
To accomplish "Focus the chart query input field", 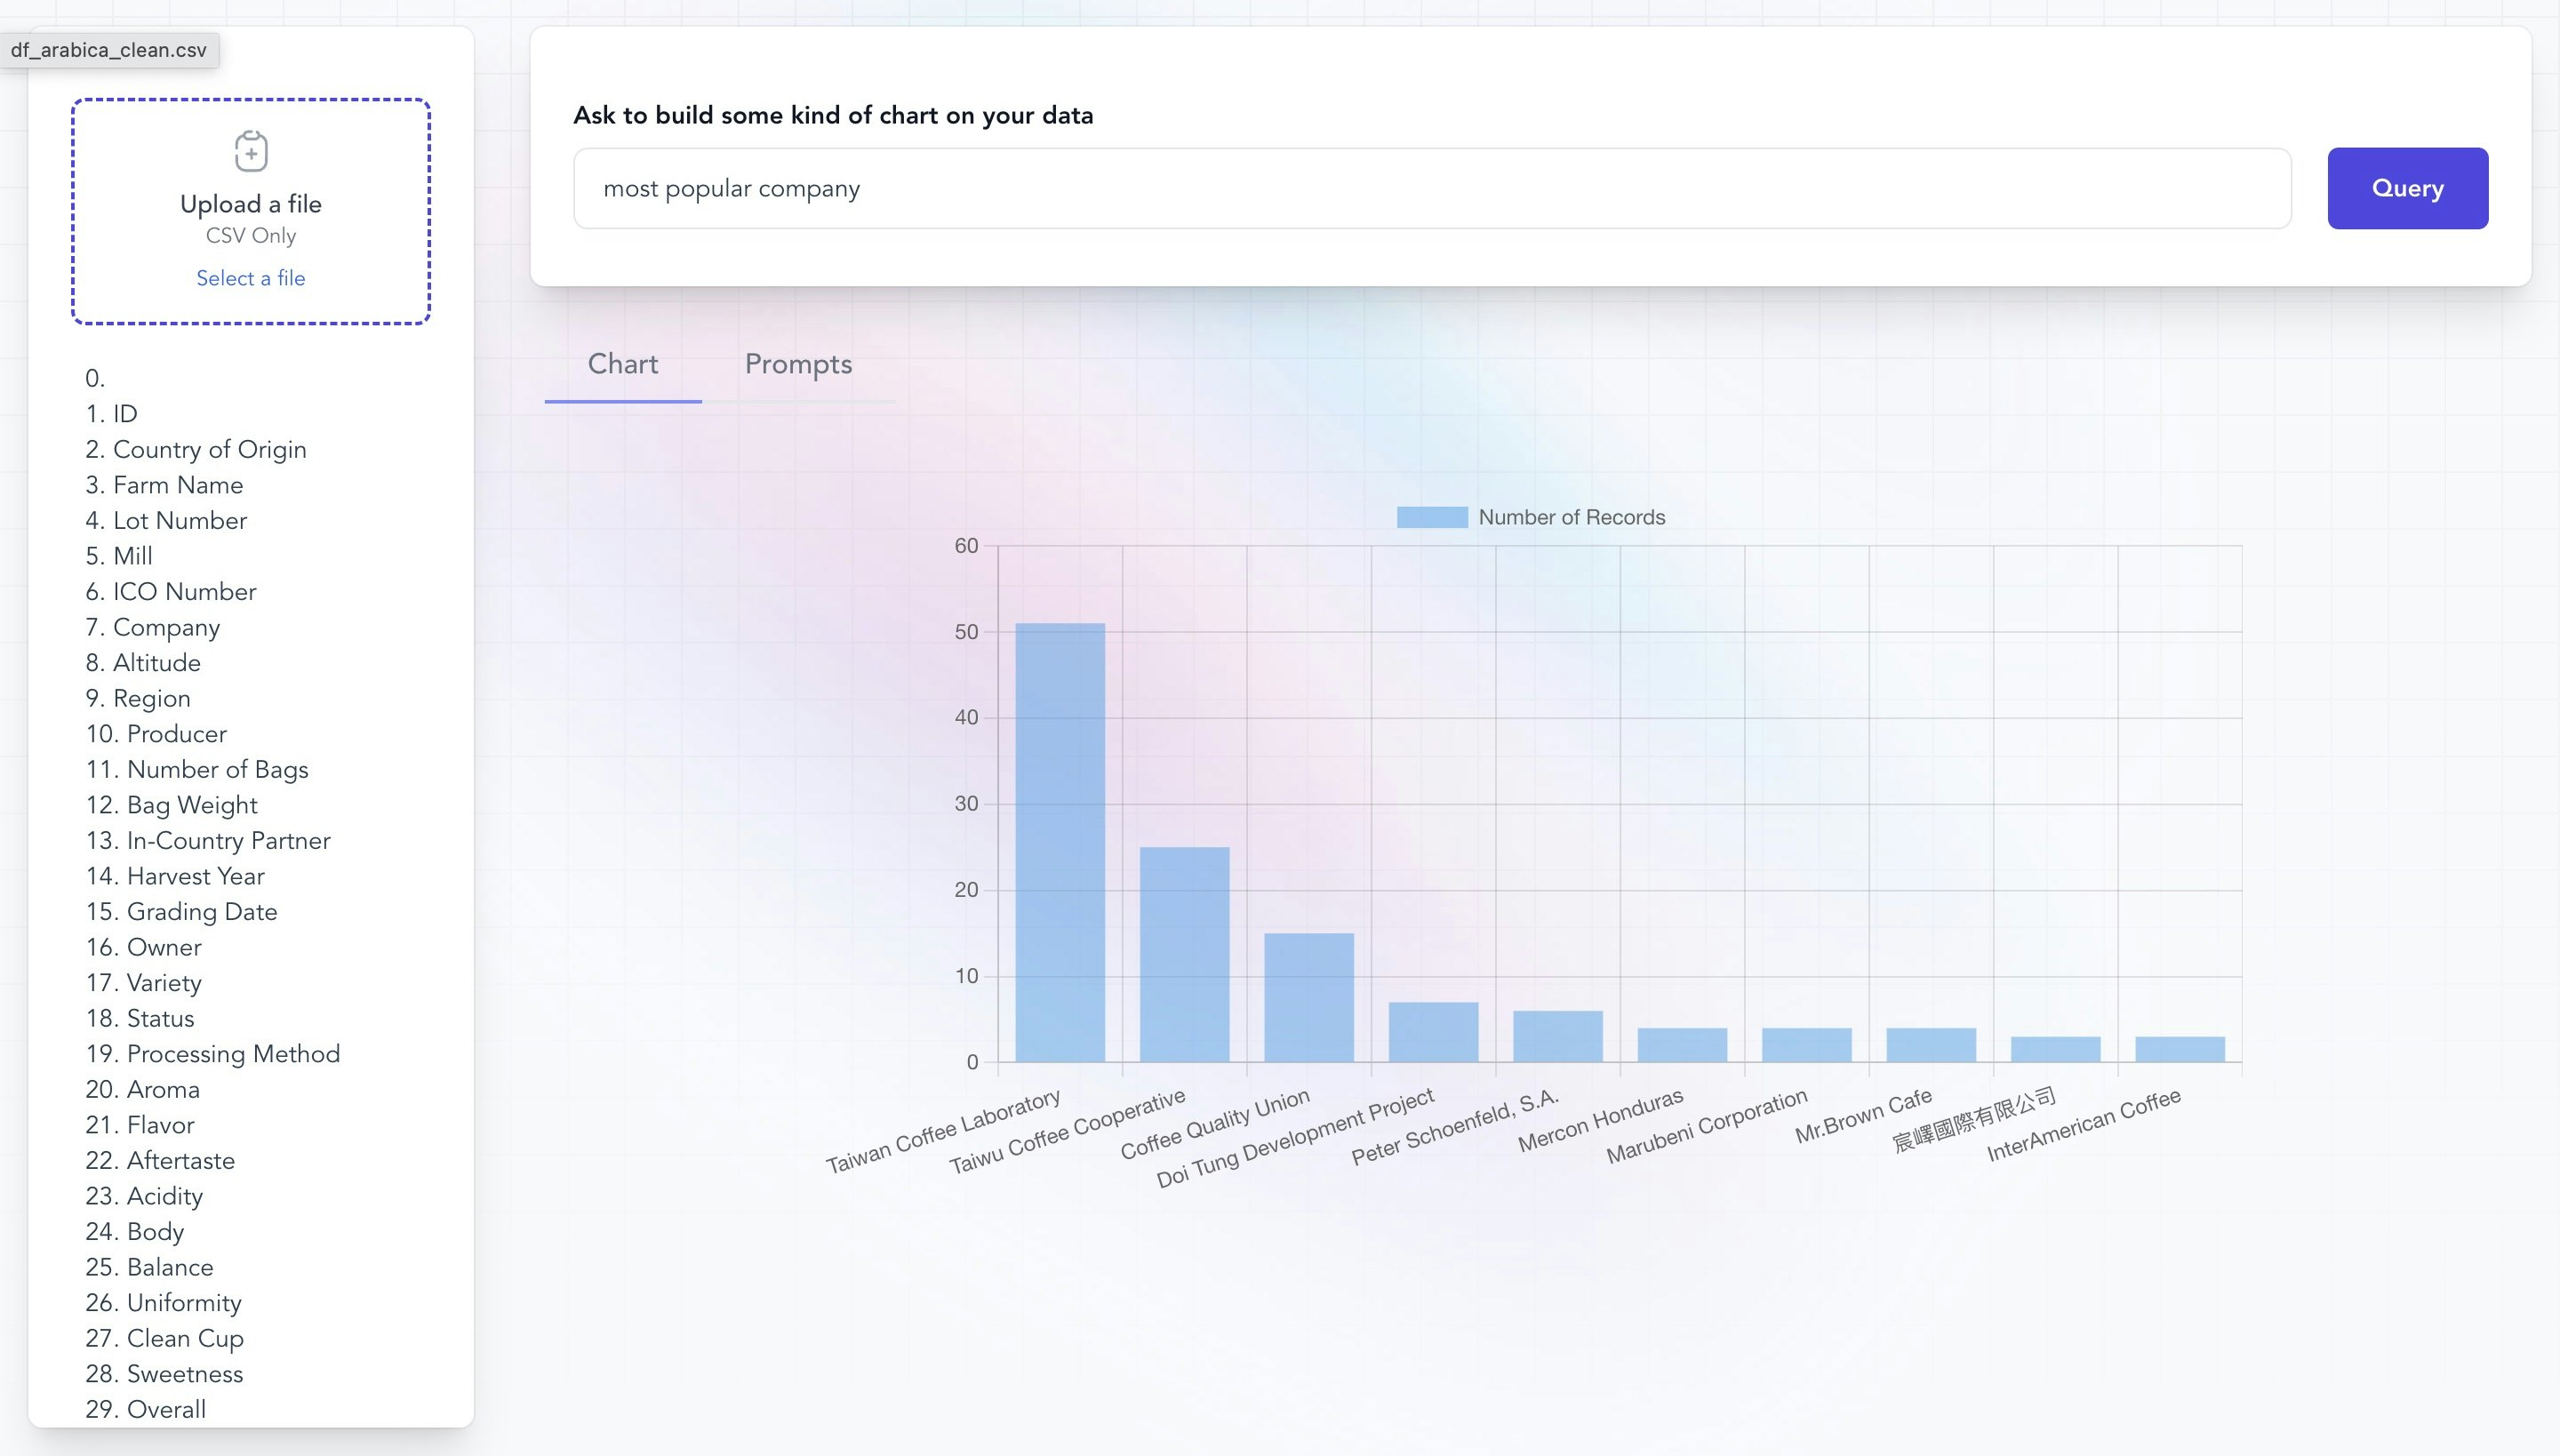I will click(1431, 188).
